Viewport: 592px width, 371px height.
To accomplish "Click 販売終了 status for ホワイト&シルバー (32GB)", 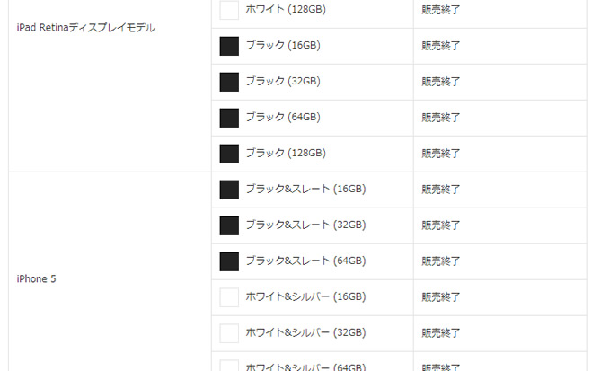I will 440,333.
